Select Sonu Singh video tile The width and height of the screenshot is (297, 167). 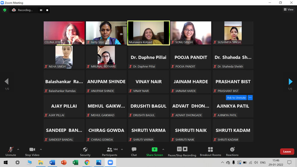191,33
